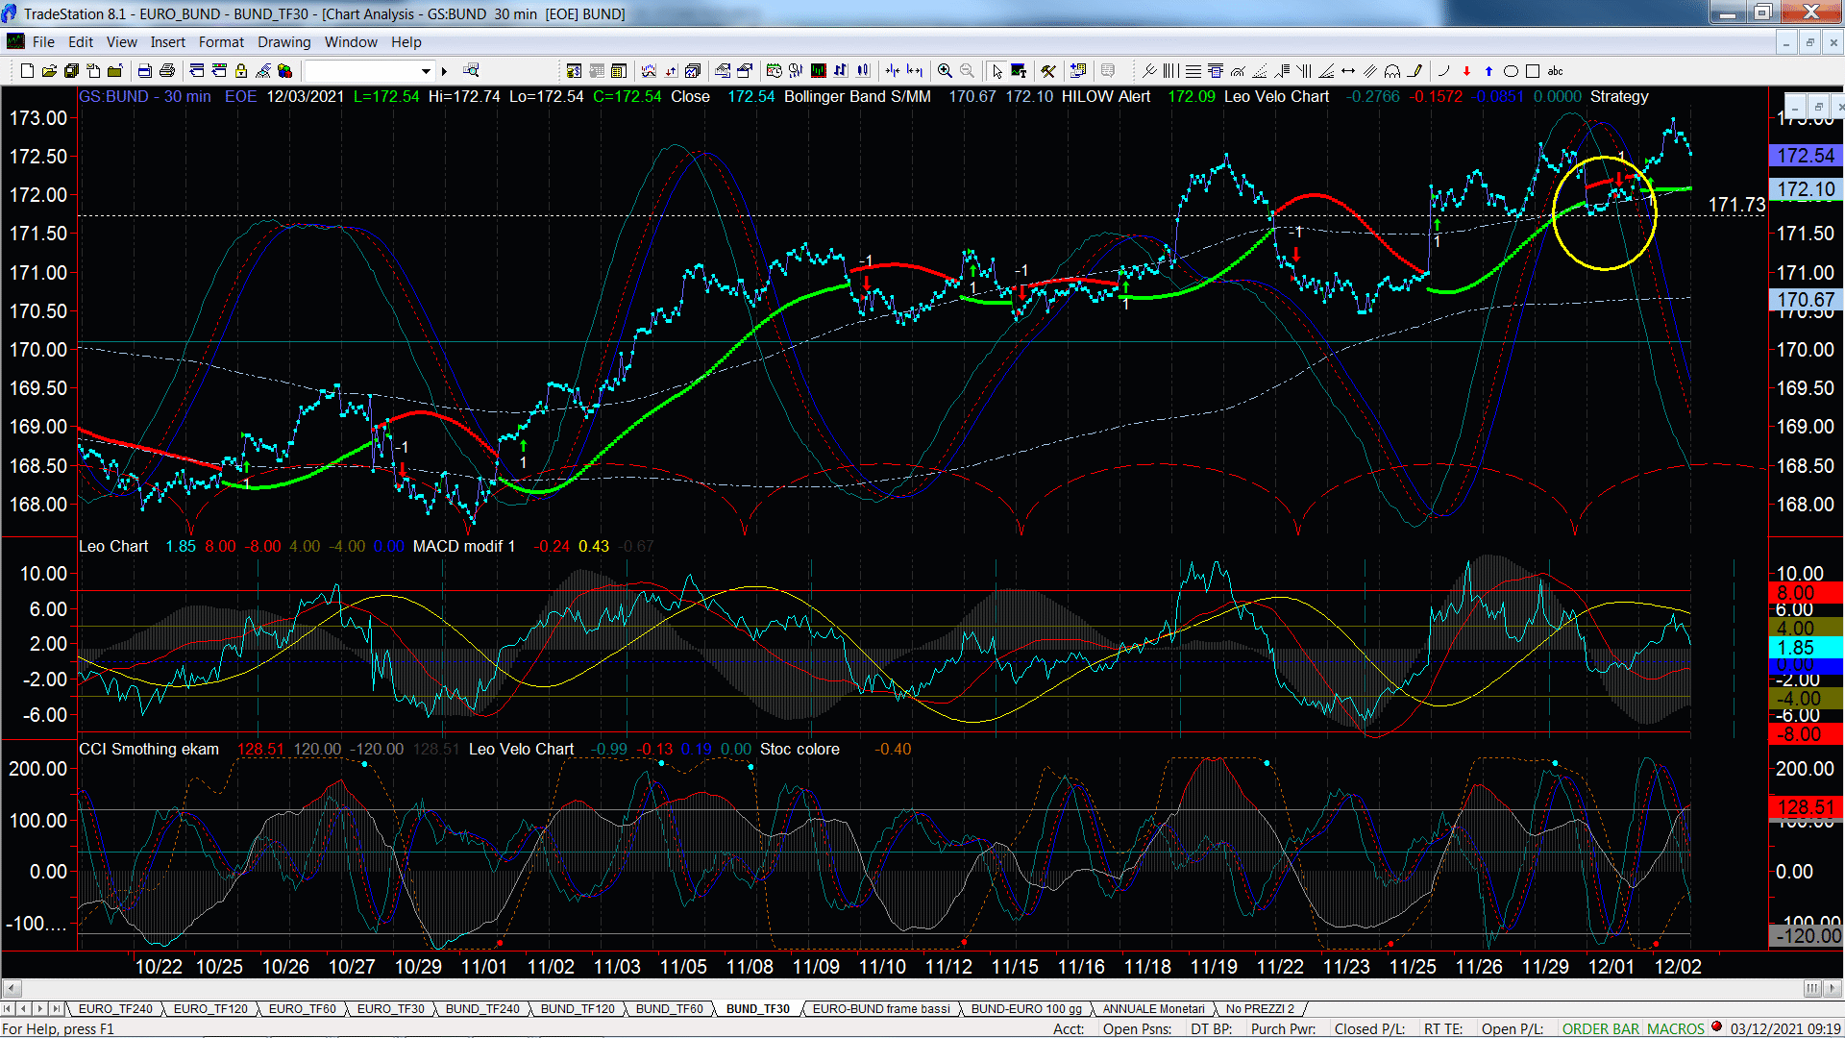The height and width of the screenshot is (1038, 1845).
Task: Click the print preview icon
Action: click(144, 71)
